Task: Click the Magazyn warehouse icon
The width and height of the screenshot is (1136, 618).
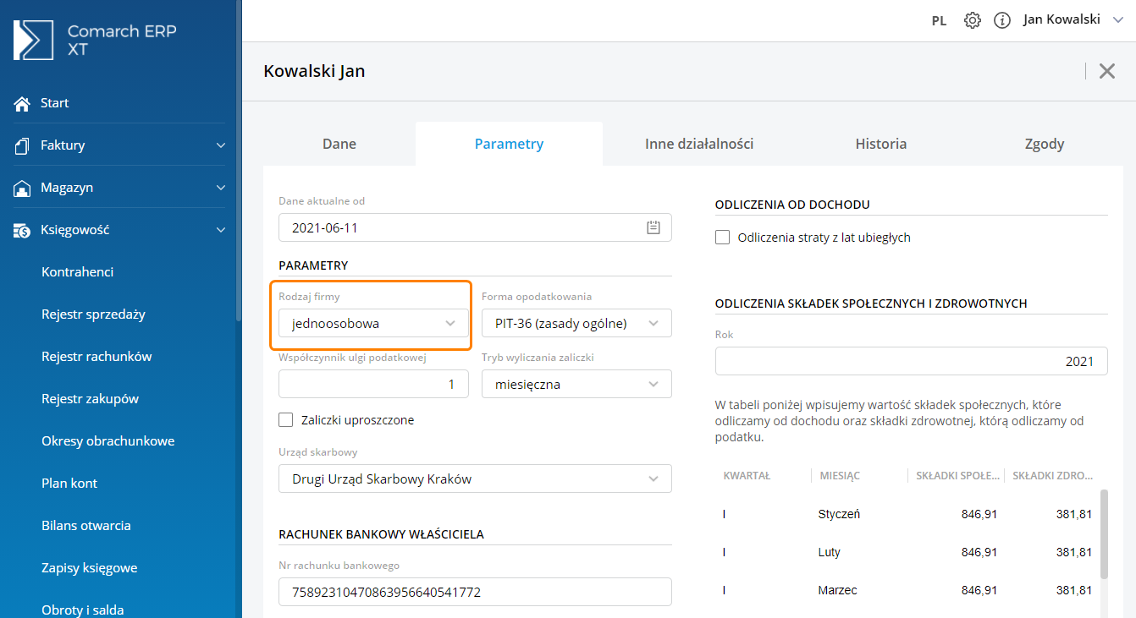Action: (22, 188)
